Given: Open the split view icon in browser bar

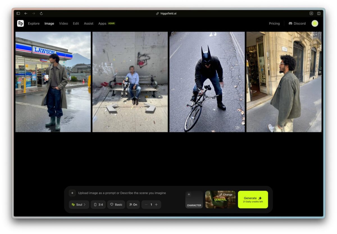Looking at the screenshot, I should [319, 13].
